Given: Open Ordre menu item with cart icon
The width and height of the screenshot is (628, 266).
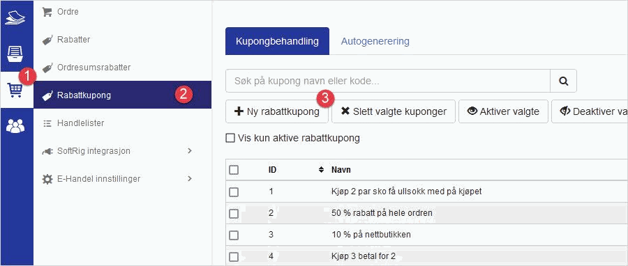Looking at the screenshot, I should click(61, 12).
